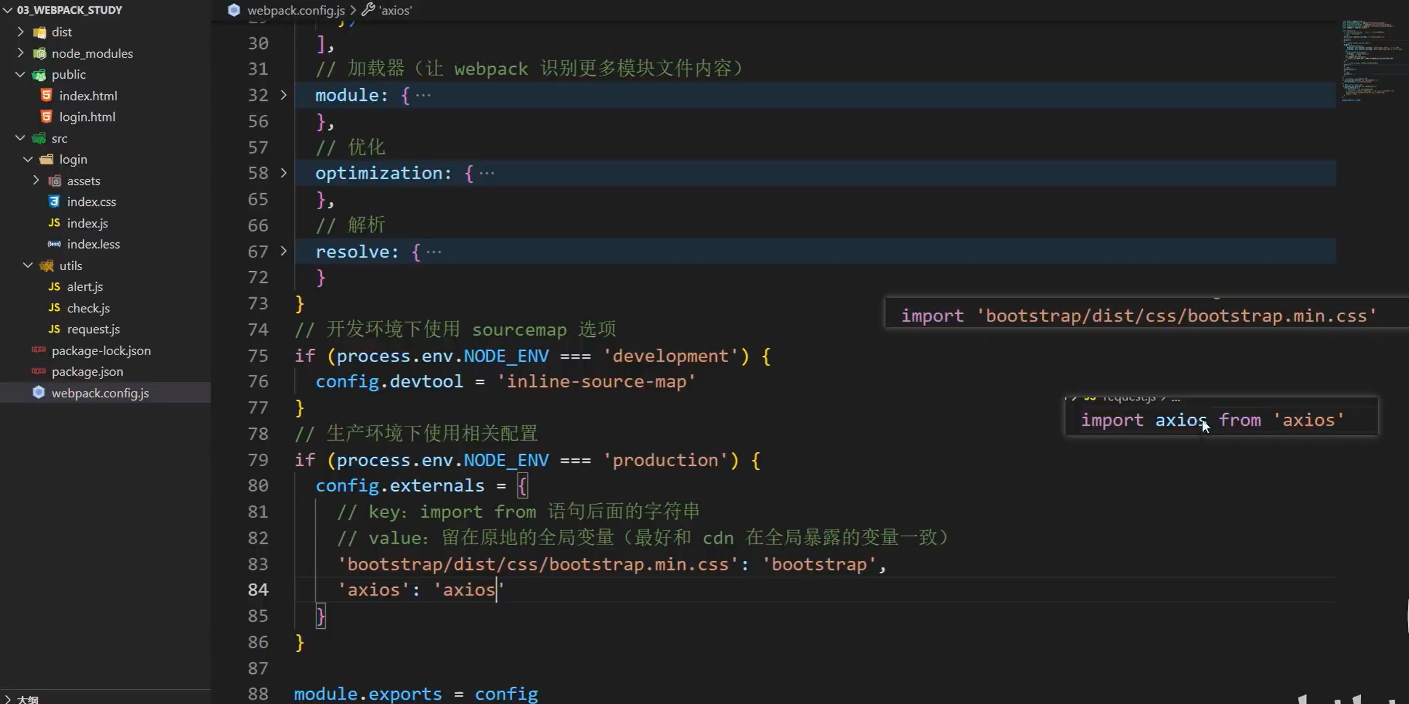
Task: Click the npm icon beside package.json
Action: [x=39, y=372]
